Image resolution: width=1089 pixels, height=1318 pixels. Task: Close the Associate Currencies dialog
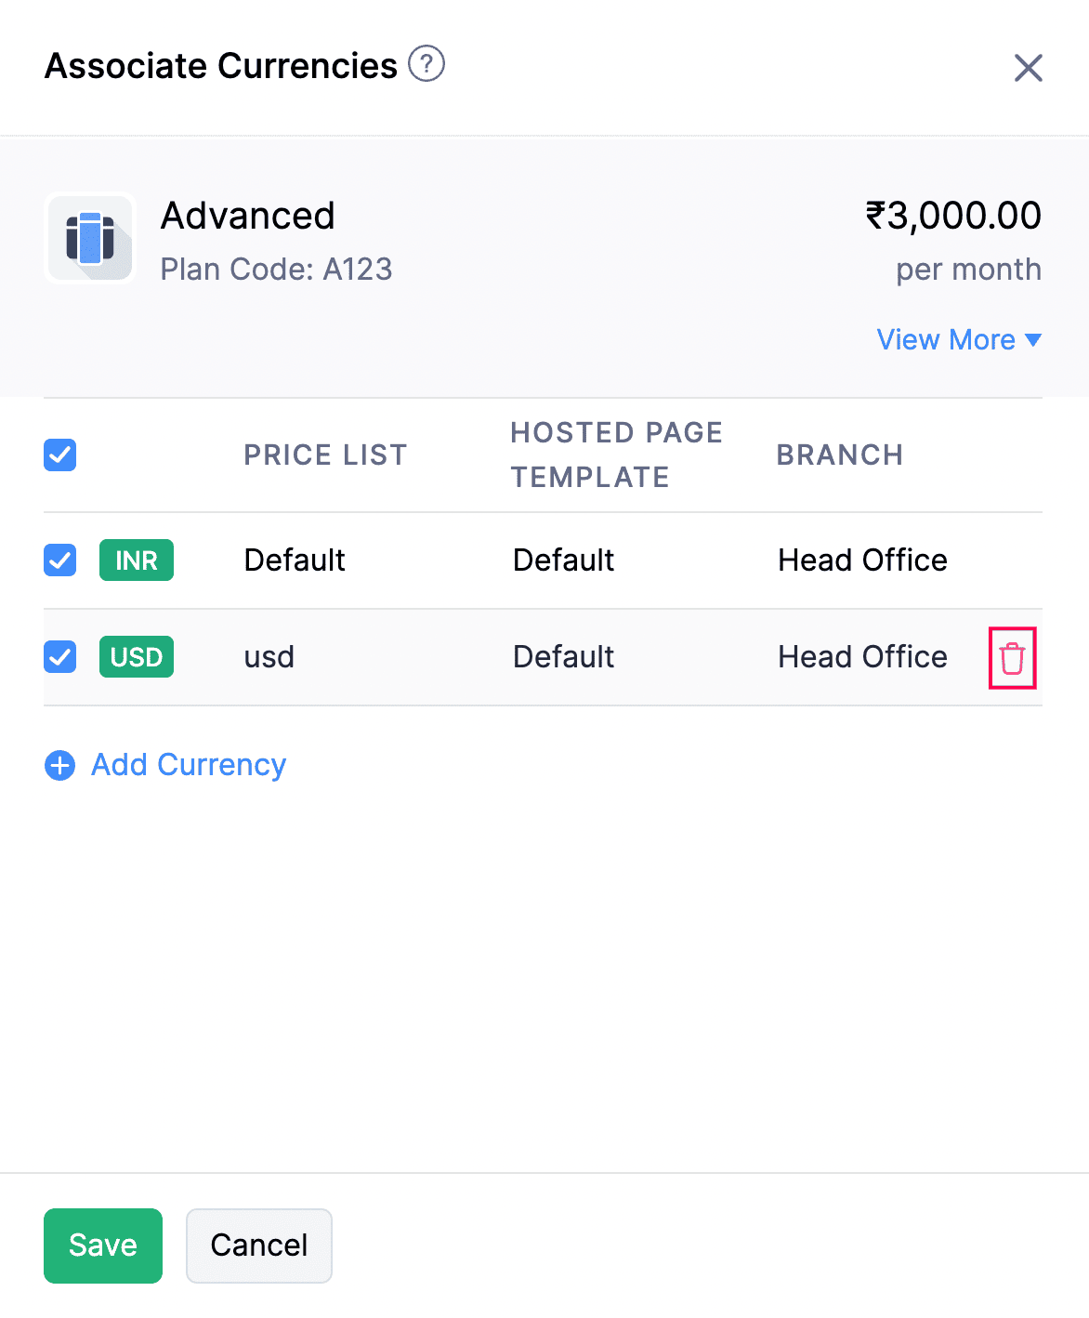[1028, 68]
